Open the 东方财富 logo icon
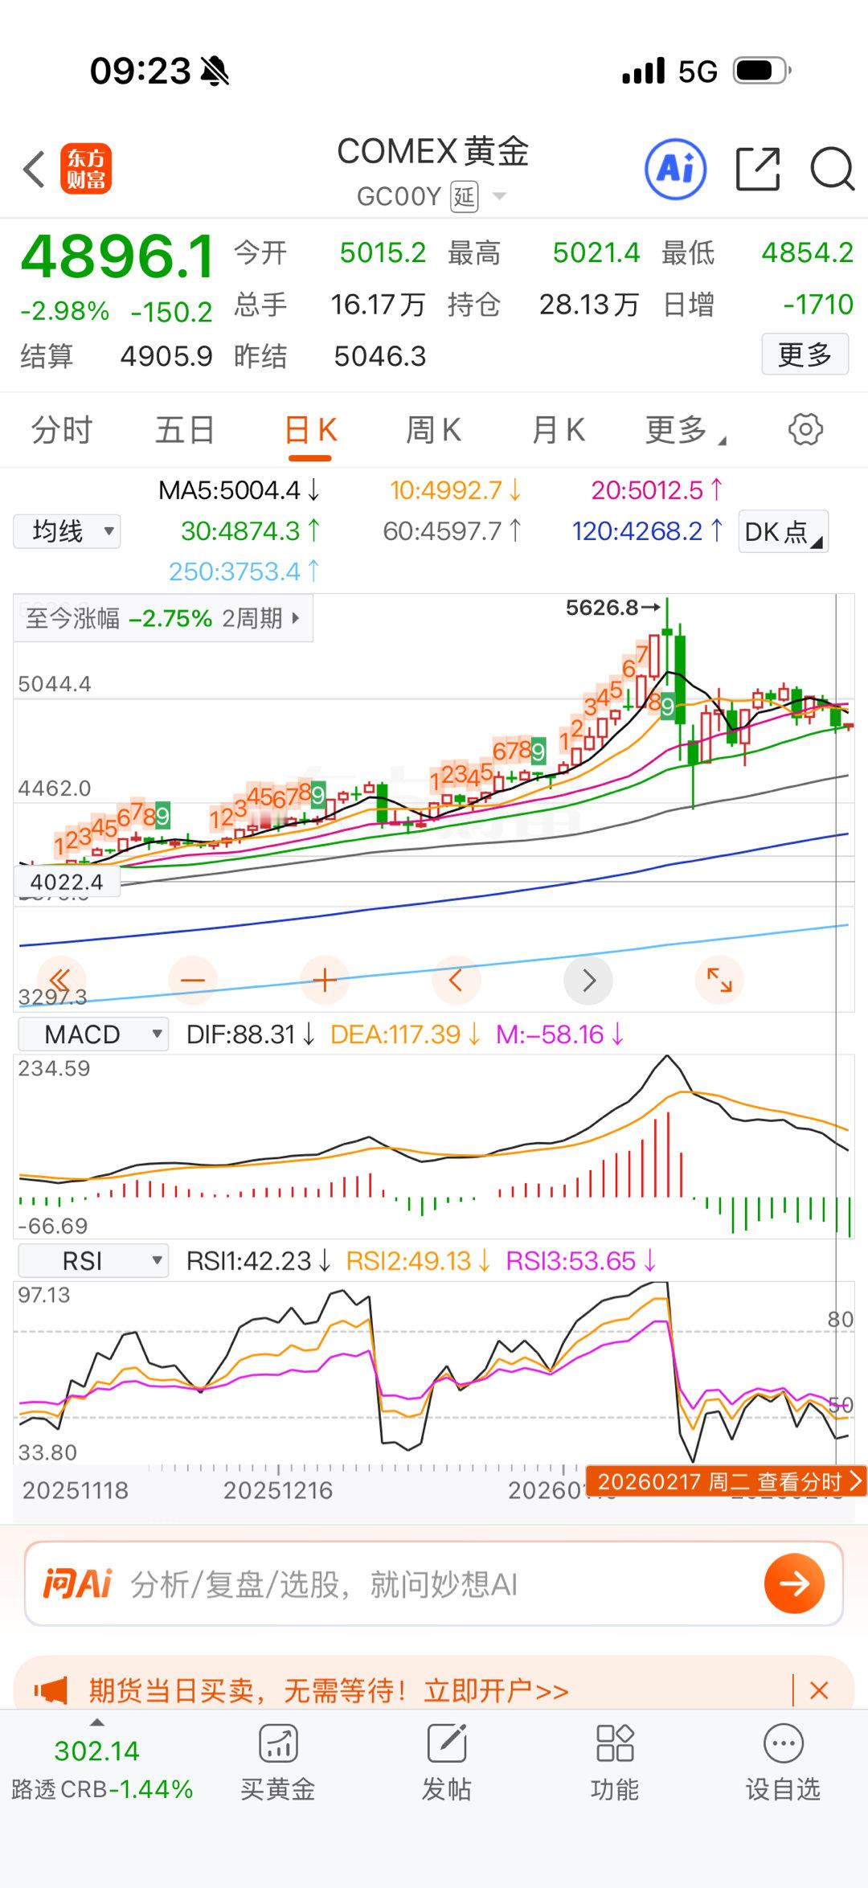 tap(86, 169)
